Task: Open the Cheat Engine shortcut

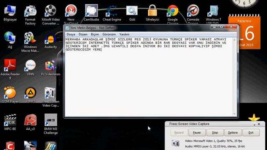Action: [112, 11]
